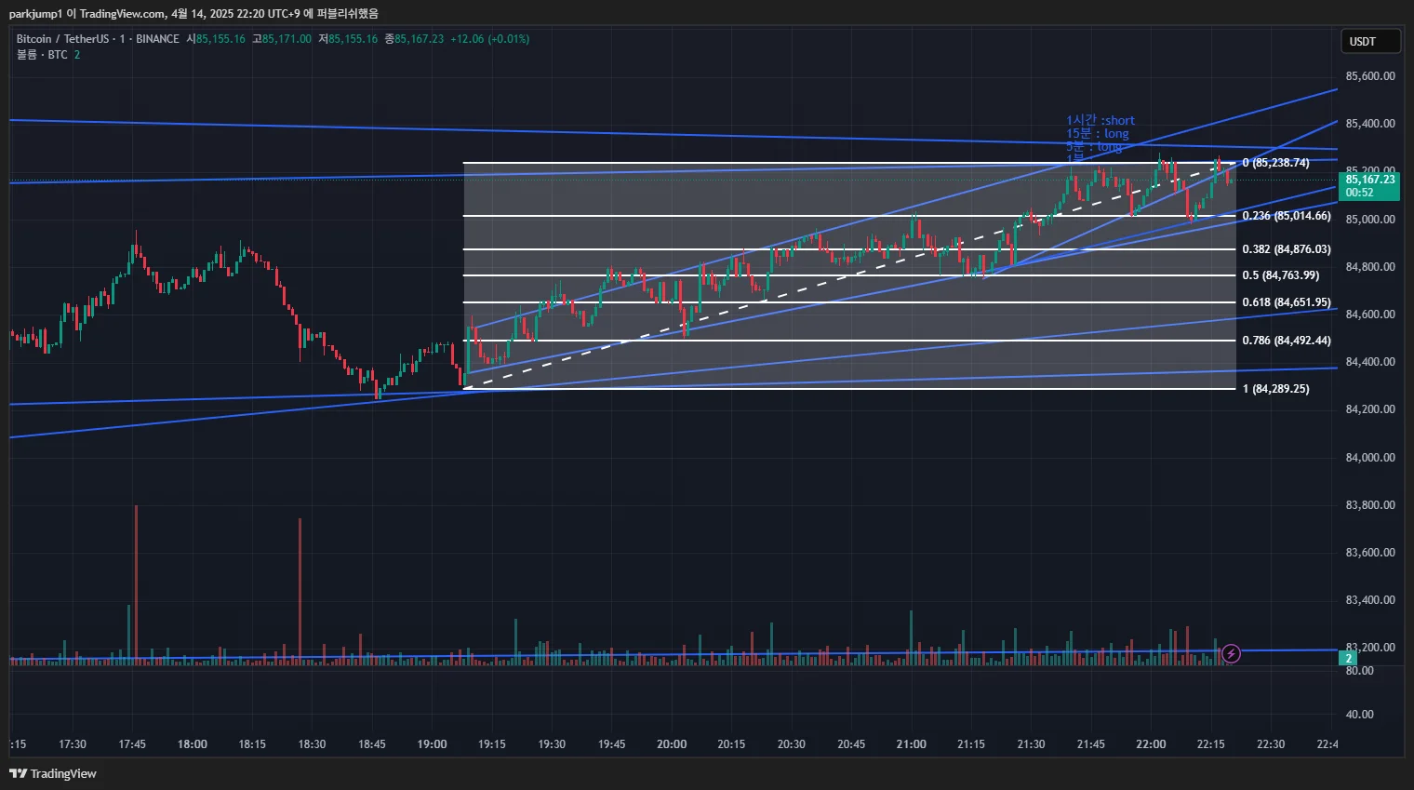
Task: Click the 18:45 time axis label
Action: (372, 744)
